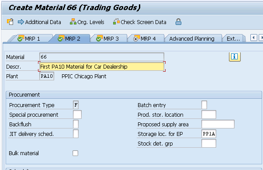Click the Backflush field
Image resolution: width=263 pixels, height=170 pixels.
[x=76, y=124]
